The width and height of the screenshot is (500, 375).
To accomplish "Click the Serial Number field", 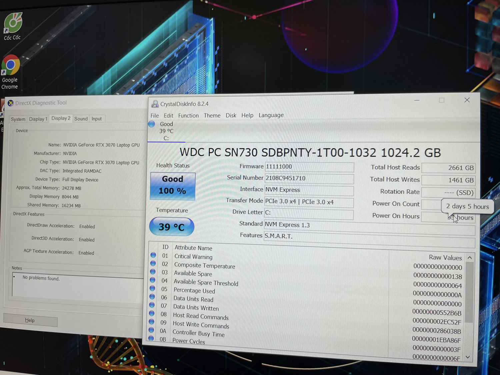I will [309, 179].
